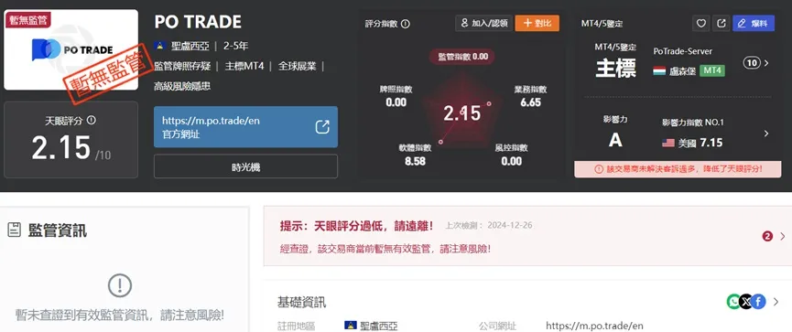Image resolution: width=792 pixels, height=332 pixels.
Task: Click the heart favorite icon
Action: tap(700, 23)
